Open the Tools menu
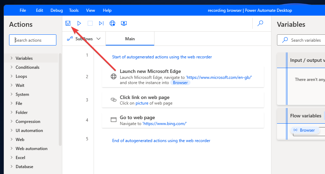Viewport: 325px width, 174px height. click(x=74, y=10)
